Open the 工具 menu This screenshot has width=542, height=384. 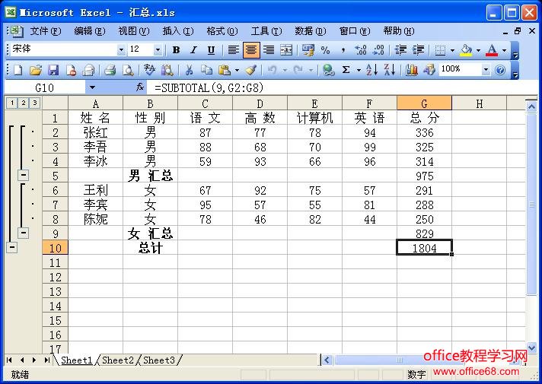point(266,31)
